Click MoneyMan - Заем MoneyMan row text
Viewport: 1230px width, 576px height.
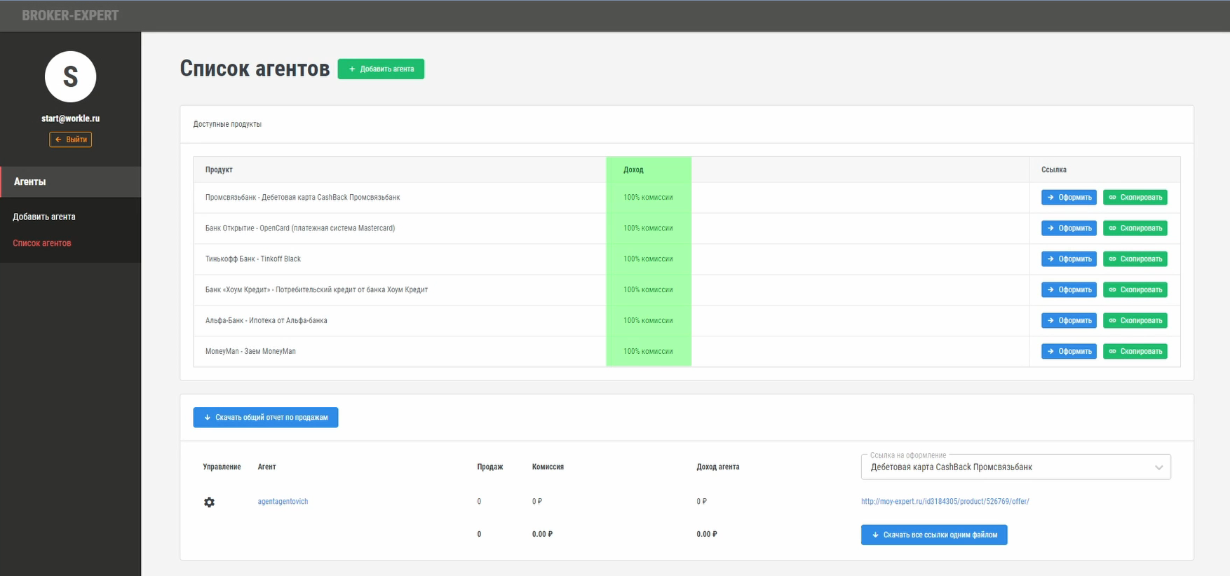[250, 352]
